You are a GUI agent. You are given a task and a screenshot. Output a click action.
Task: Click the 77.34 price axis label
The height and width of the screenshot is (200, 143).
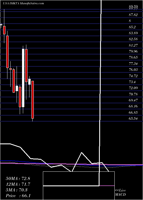(x=133, y=63)
